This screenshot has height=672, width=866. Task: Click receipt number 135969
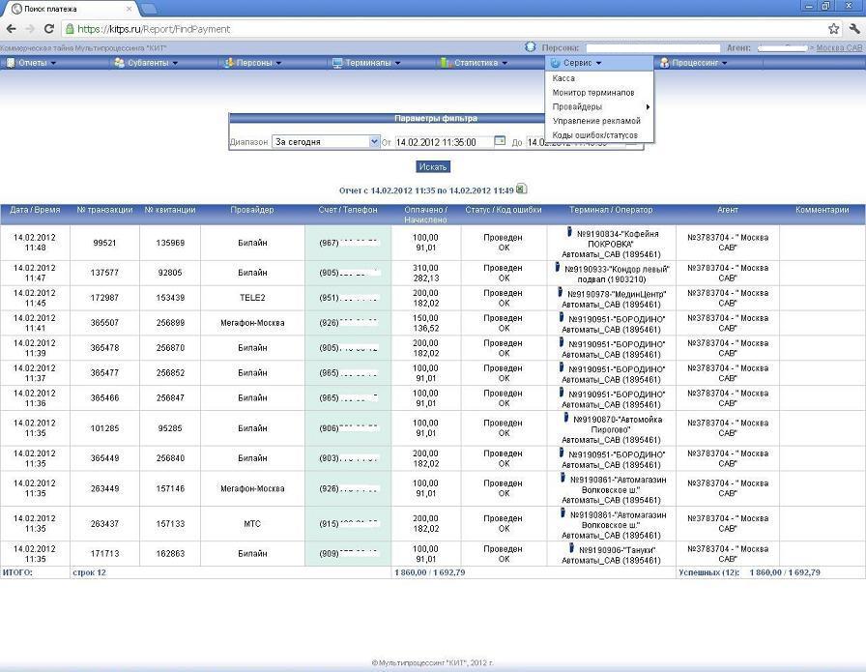[x=170, y=243]
